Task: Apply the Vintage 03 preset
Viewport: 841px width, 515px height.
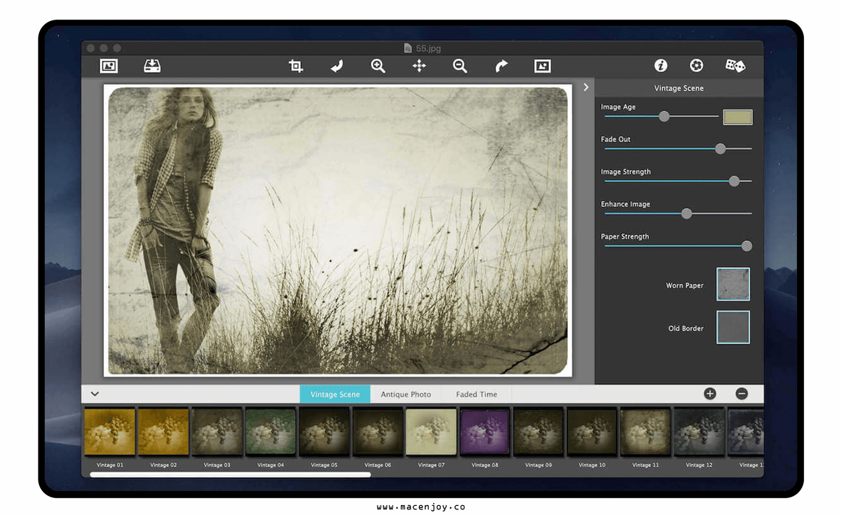Action: point(217,432)
